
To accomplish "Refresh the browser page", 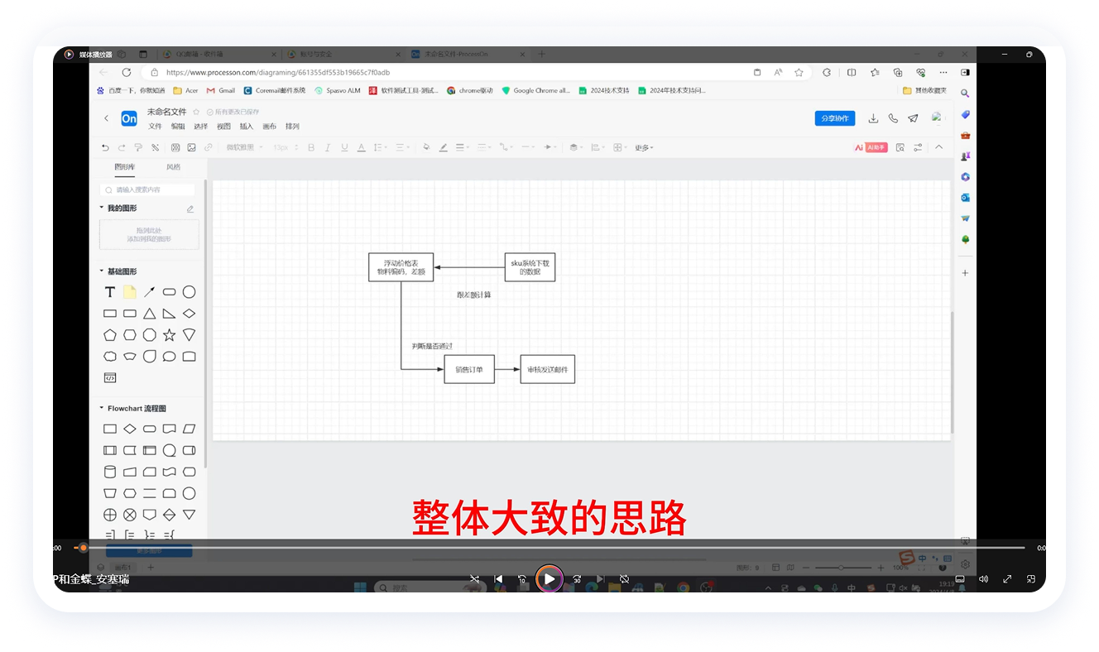I will pyautogui.click(x=127, y=73).
